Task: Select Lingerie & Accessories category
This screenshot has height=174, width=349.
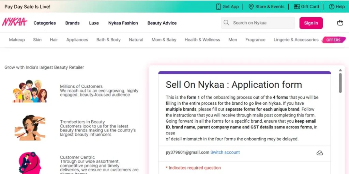Action: [x=296, y=40]
